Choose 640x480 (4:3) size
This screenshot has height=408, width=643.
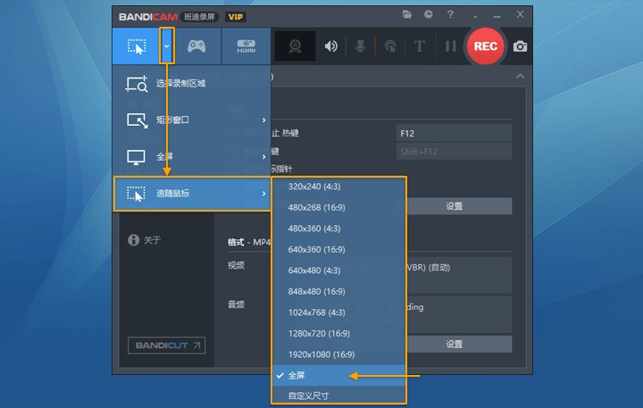coord(338,271)
